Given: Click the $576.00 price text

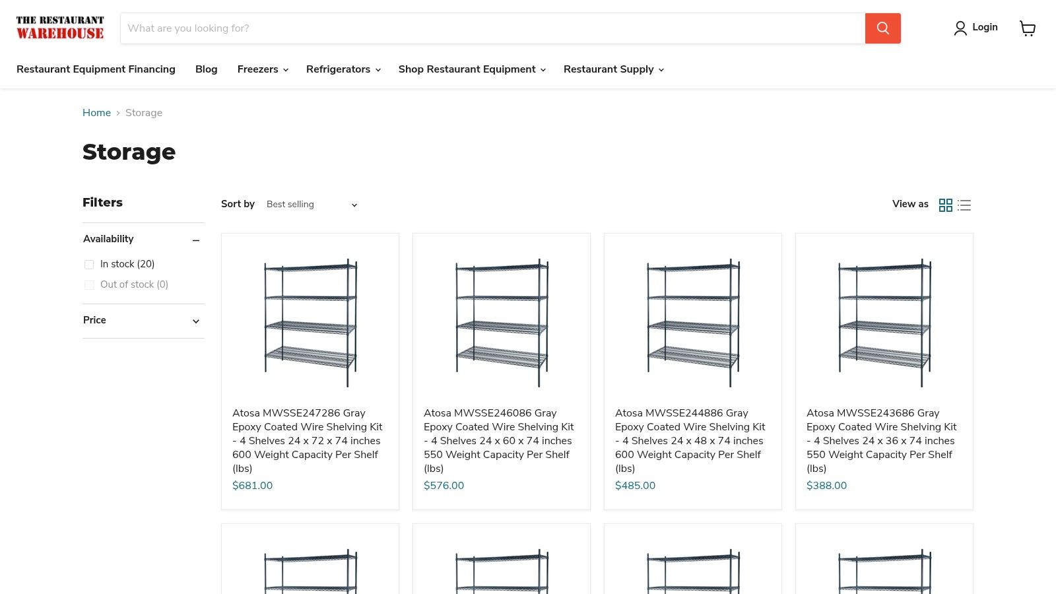Looking at the screenshot, I should coord(444,486).
